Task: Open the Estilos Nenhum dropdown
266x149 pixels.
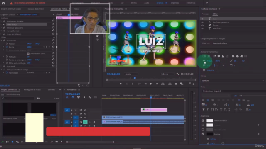Action: (233, 81)
